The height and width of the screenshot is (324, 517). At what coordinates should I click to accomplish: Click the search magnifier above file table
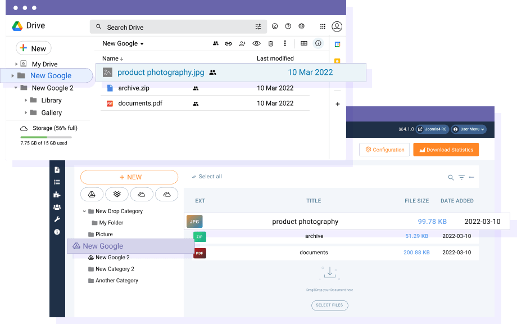tap(451, 177)
